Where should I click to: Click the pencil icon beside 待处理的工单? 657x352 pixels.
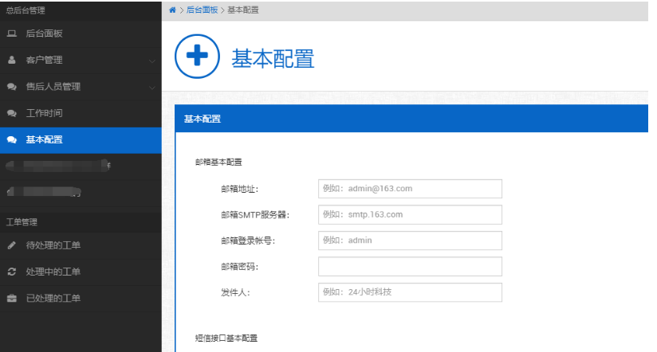click(x=12, y=245)
